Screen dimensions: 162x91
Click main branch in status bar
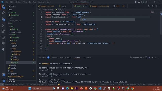tap(8, 85)
